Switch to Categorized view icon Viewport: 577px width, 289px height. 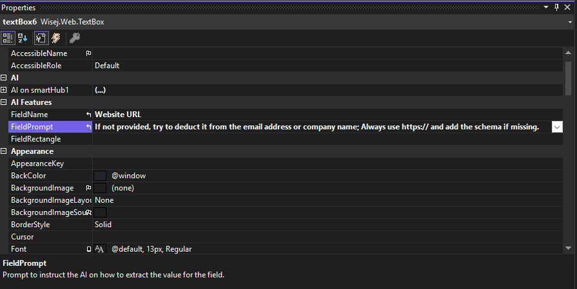tap(8, 38)
